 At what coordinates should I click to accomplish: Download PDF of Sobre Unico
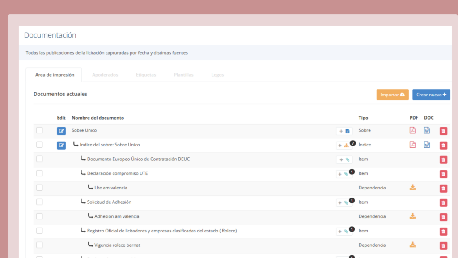point(412,130)
